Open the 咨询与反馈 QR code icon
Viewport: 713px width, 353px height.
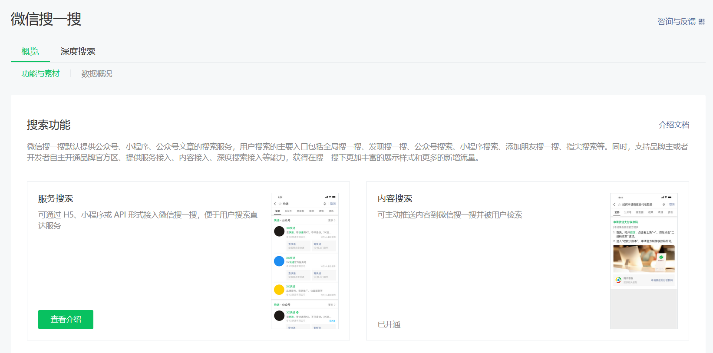tap(702, 22)
